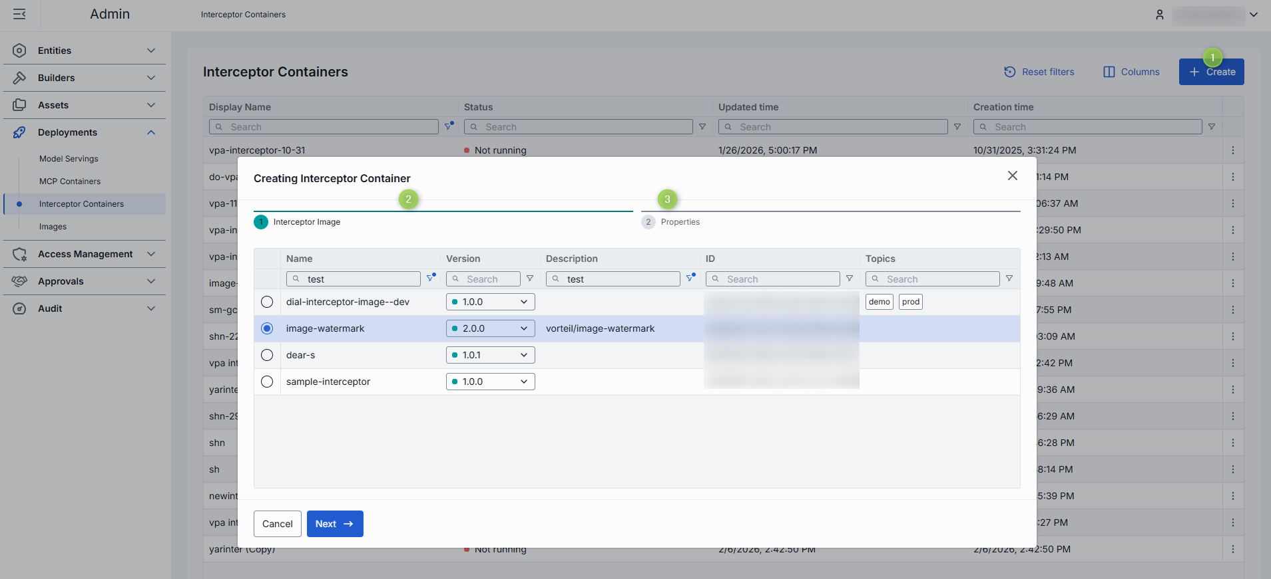The height and width of the screenshot is (579, 1271).
Task: Click the Cancel button
Action: tap(277, 524)
